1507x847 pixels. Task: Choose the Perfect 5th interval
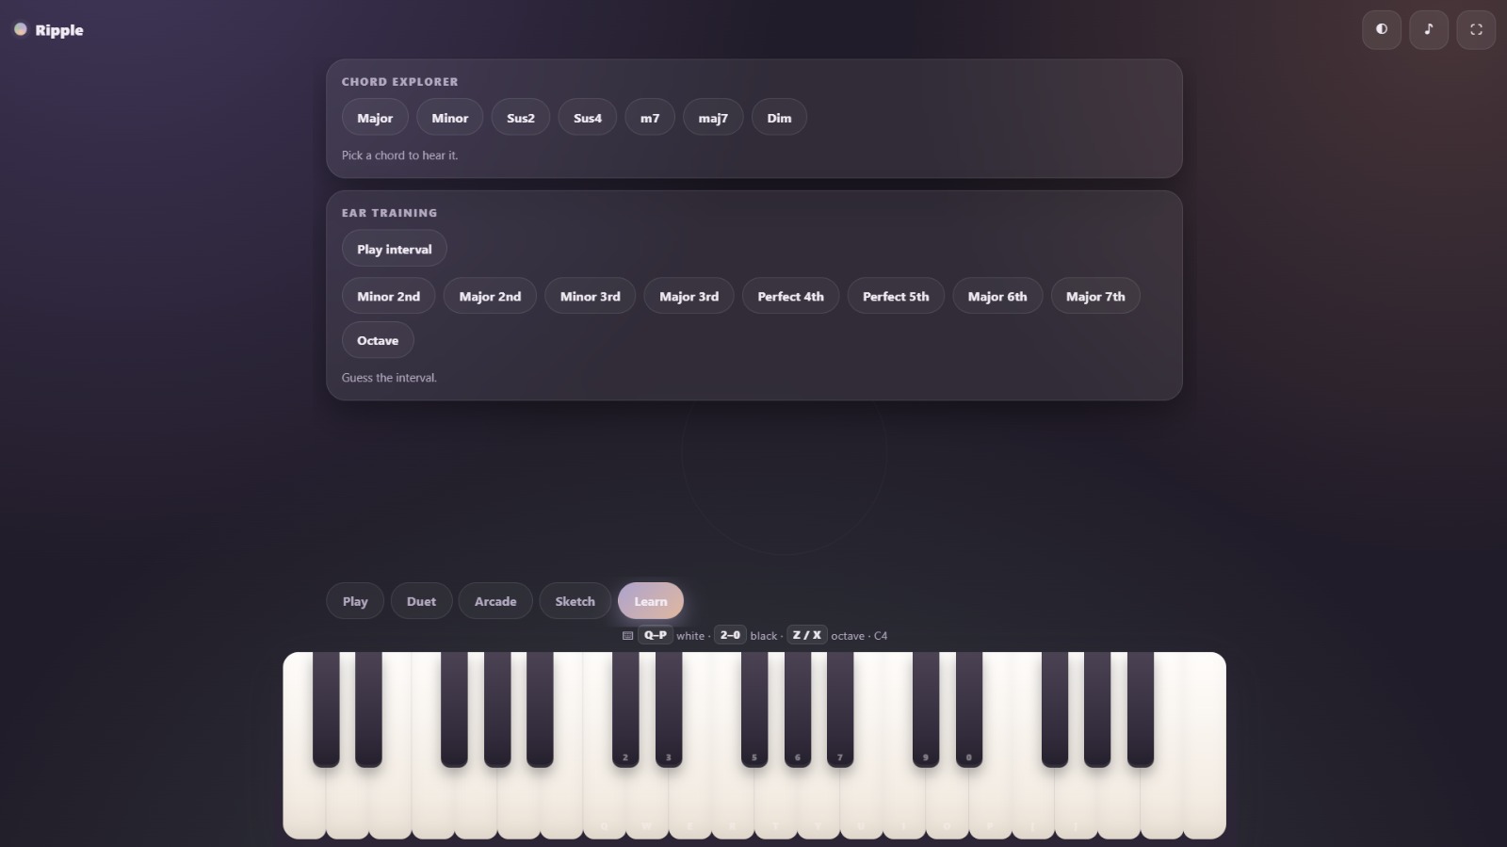(896, 296)
